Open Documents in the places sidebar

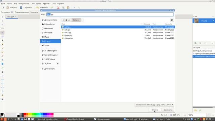50,29
